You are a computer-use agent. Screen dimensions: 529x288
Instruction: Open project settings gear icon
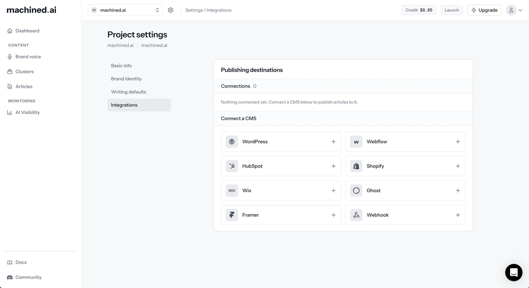tap(171, 10)
